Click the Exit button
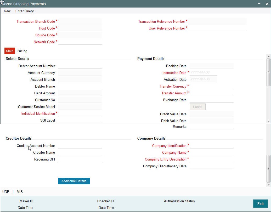 261,204
